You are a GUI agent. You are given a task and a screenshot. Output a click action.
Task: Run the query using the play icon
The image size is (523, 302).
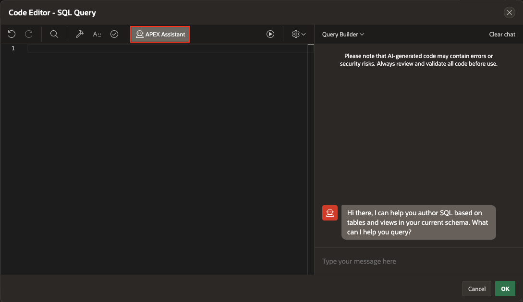270,34
